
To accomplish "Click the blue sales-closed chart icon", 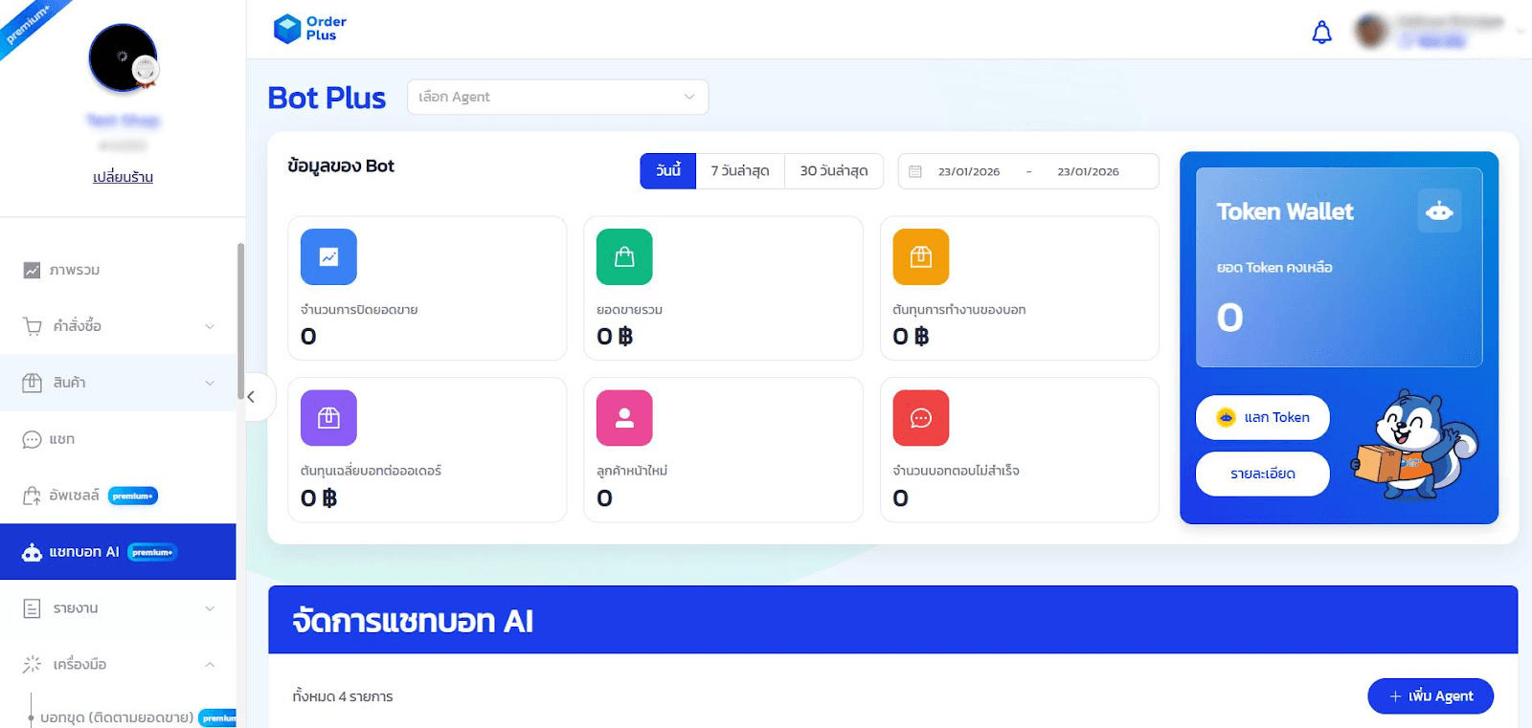I will [x=328, y=256].
